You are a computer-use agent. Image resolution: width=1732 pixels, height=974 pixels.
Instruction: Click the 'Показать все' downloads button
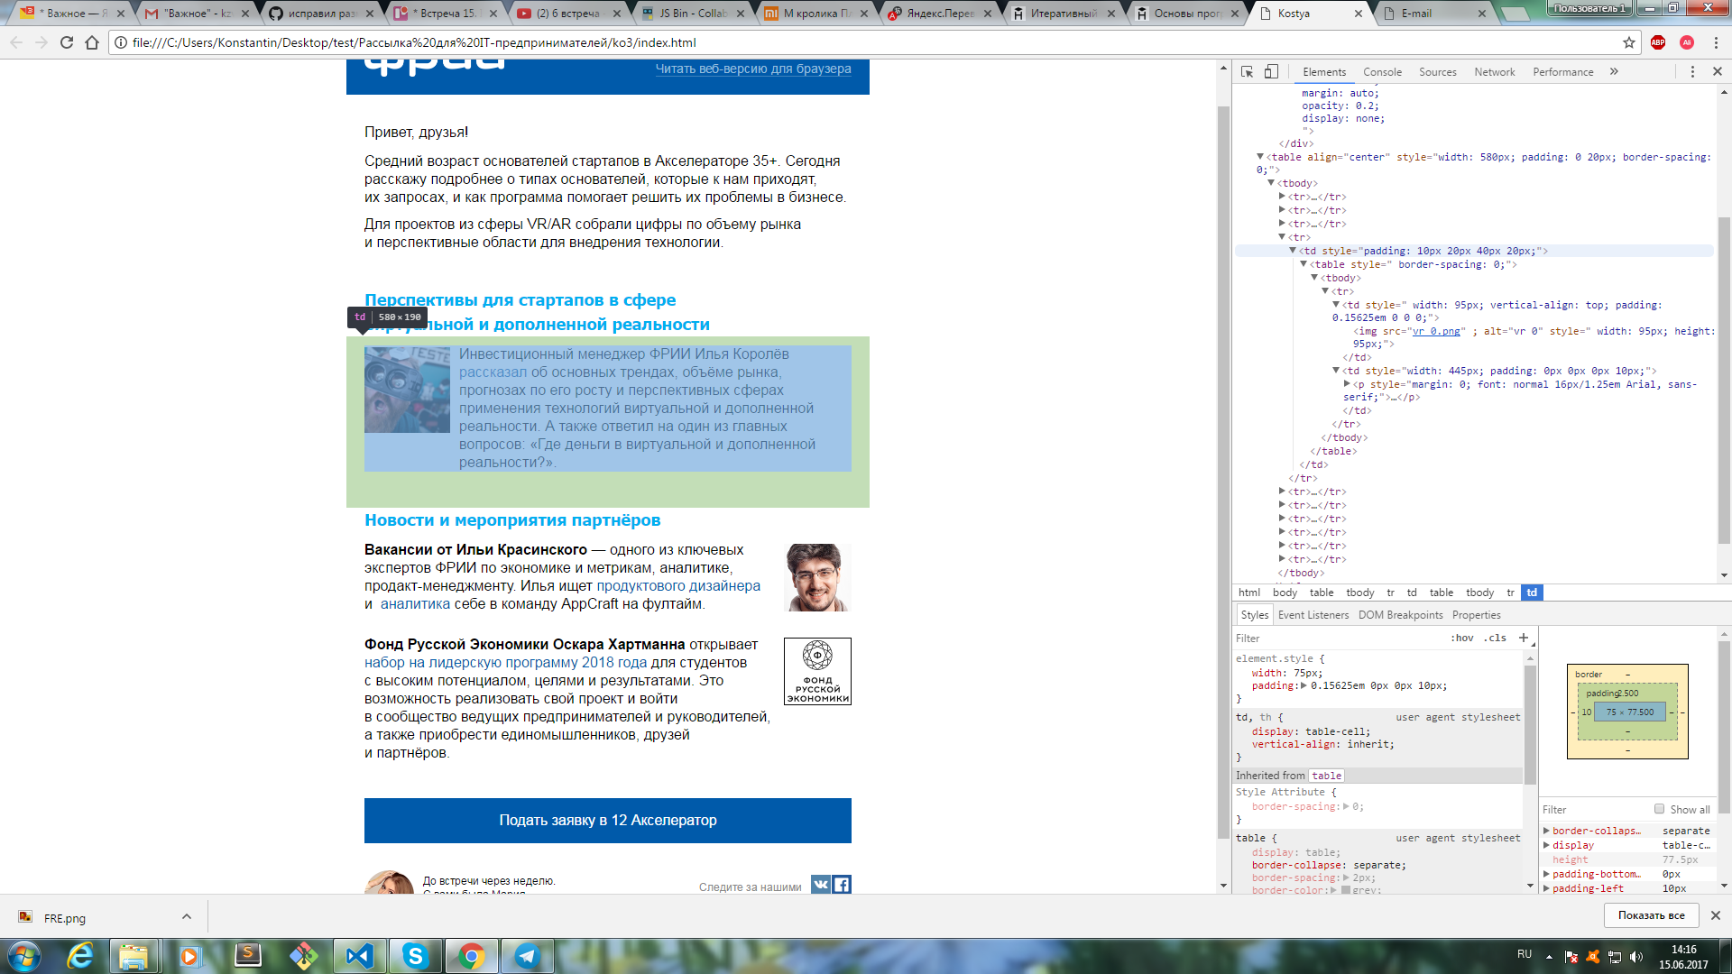pos(1651,915)
